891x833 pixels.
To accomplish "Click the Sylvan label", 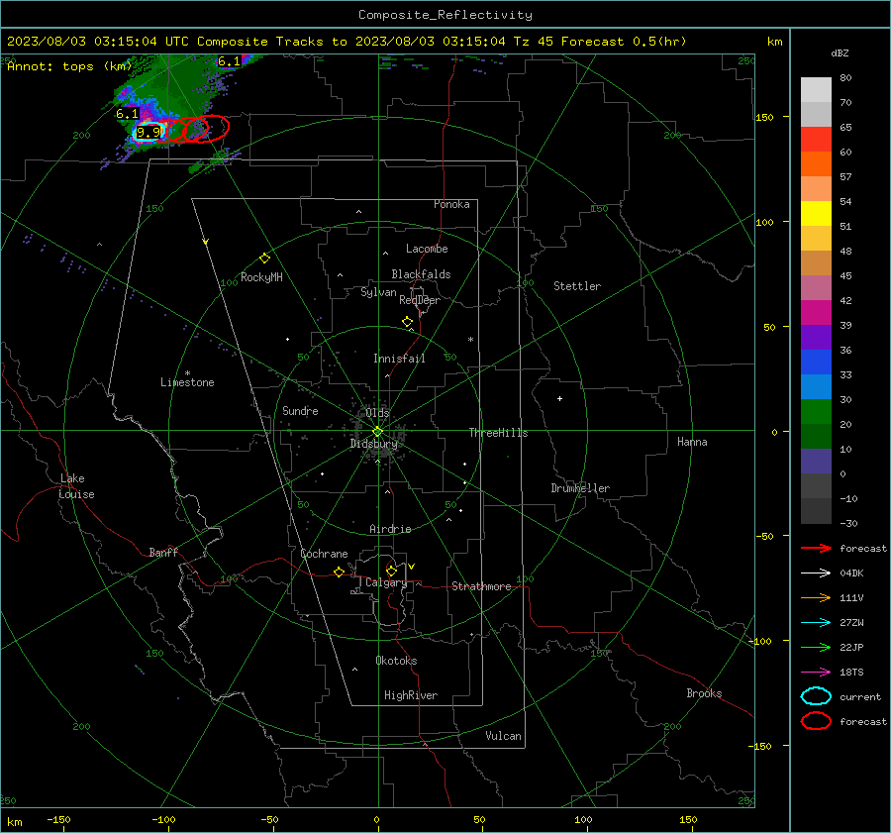I will coord(378,292).
